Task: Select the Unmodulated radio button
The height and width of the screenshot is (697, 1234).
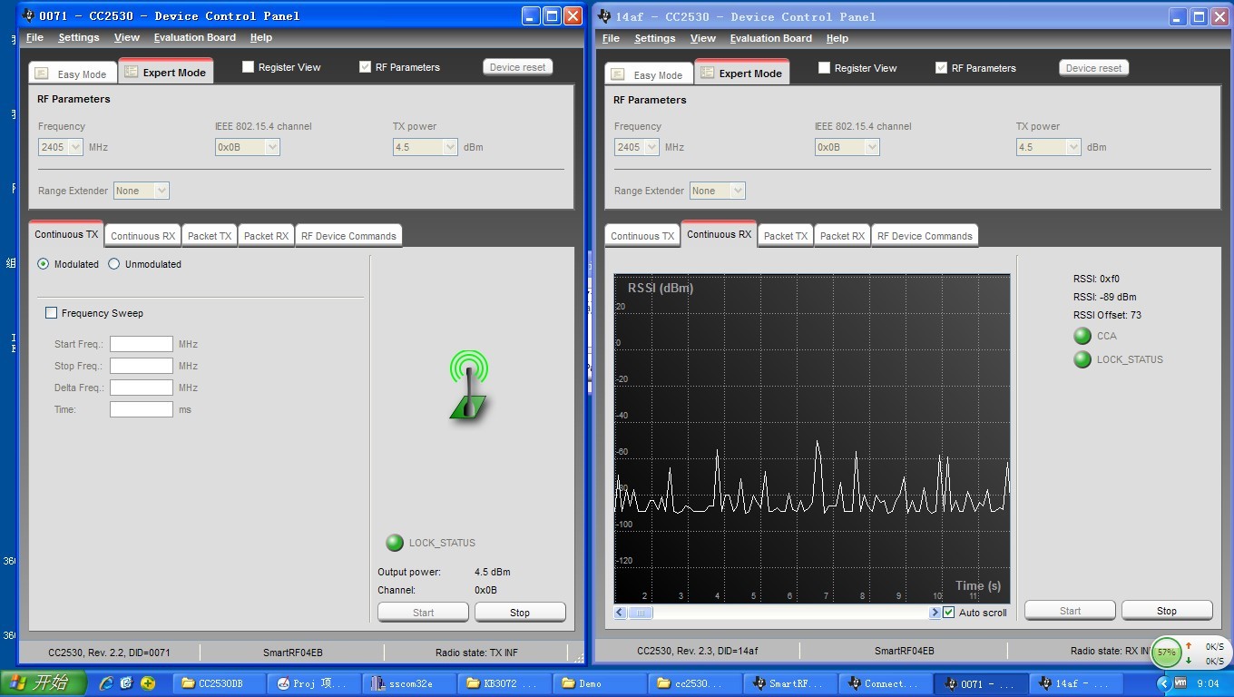Action: (113, 264)
